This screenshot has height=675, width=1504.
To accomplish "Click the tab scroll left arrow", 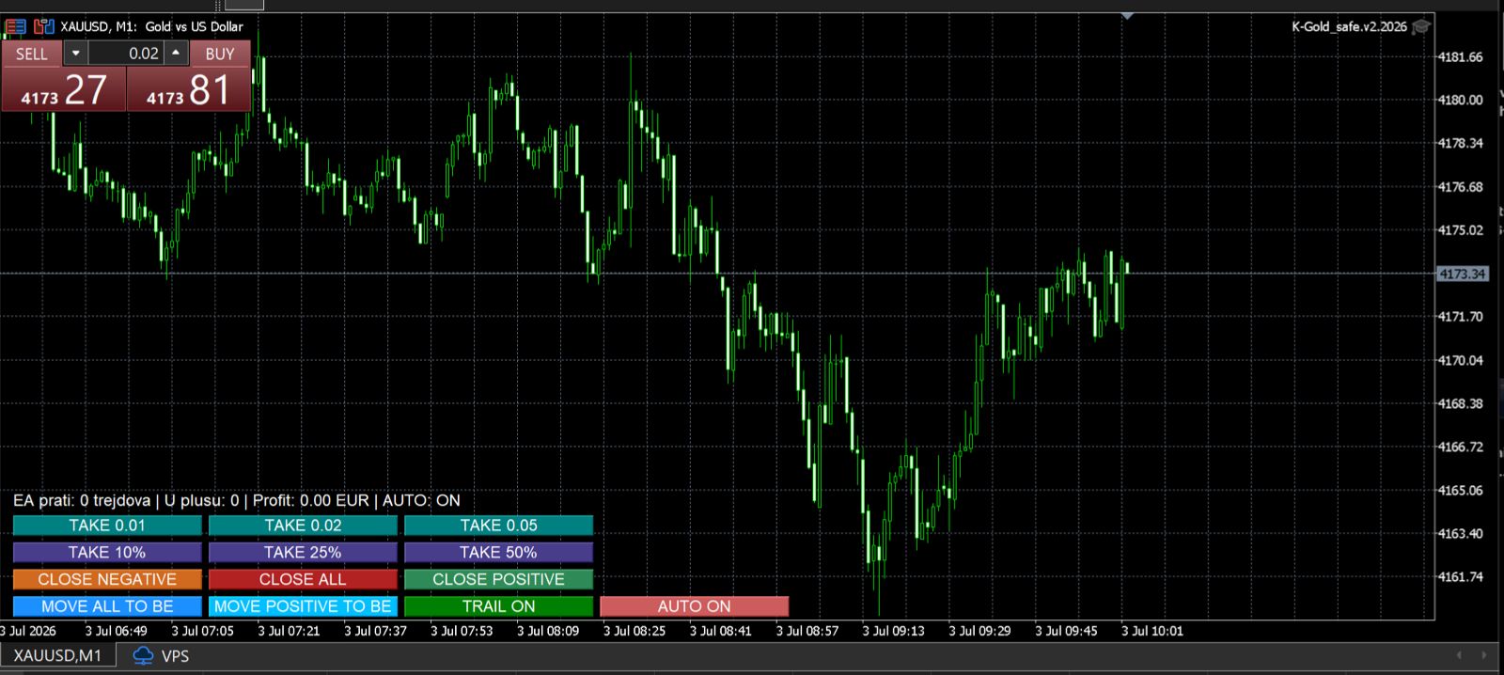I will [1459, 655].
